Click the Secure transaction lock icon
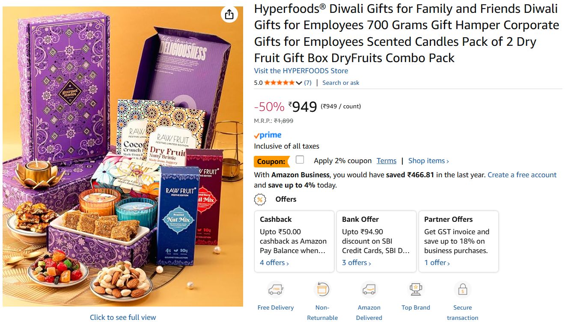This screenshot has height=322, width=571. coord(462,290)
